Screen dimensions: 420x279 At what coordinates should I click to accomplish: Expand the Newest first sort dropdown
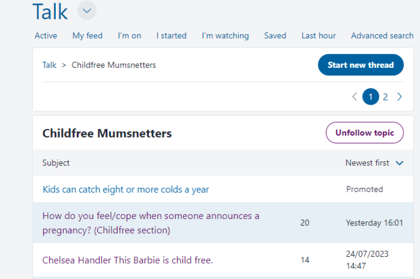click(374, 163)
